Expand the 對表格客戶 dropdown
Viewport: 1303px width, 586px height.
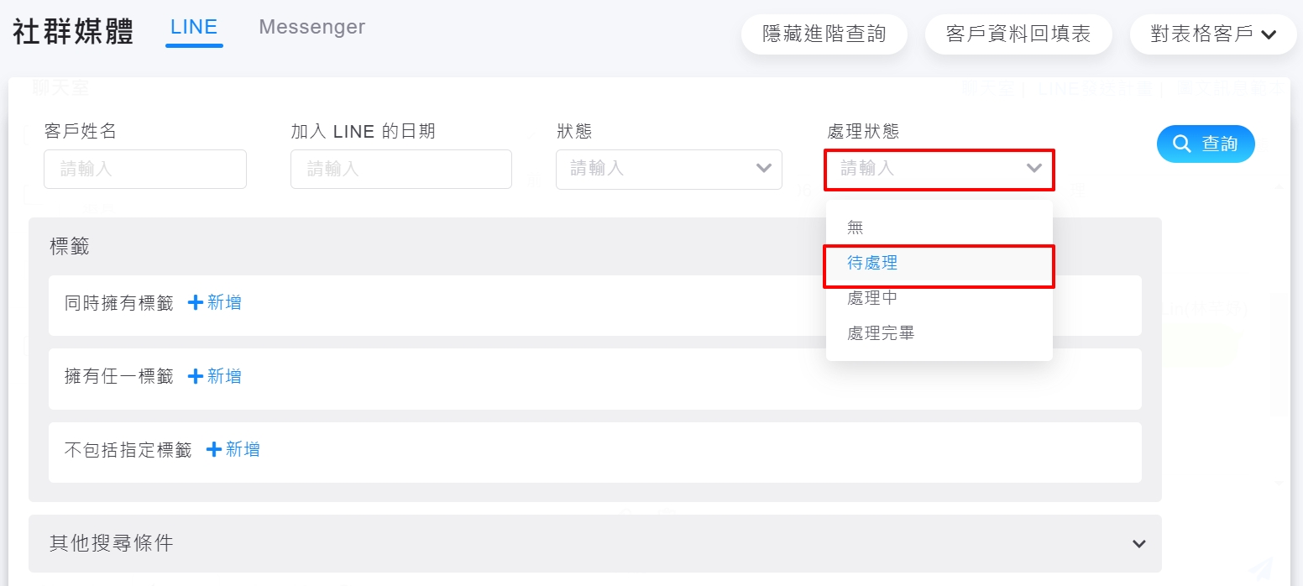pos(1269,34)
